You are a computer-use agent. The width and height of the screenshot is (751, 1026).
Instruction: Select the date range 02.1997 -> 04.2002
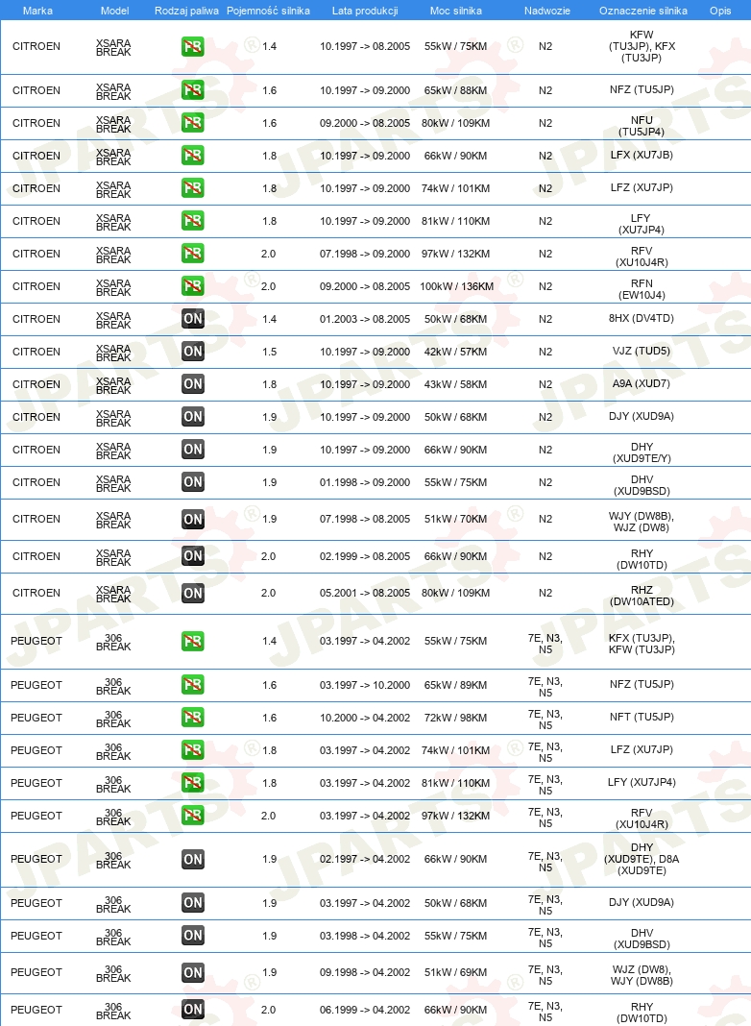(x=365, y=859)
